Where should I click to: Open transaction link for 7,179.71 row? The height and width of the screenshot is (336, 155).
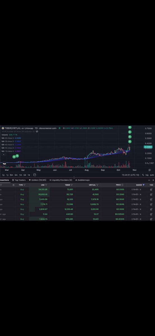(x=151, y=204)
